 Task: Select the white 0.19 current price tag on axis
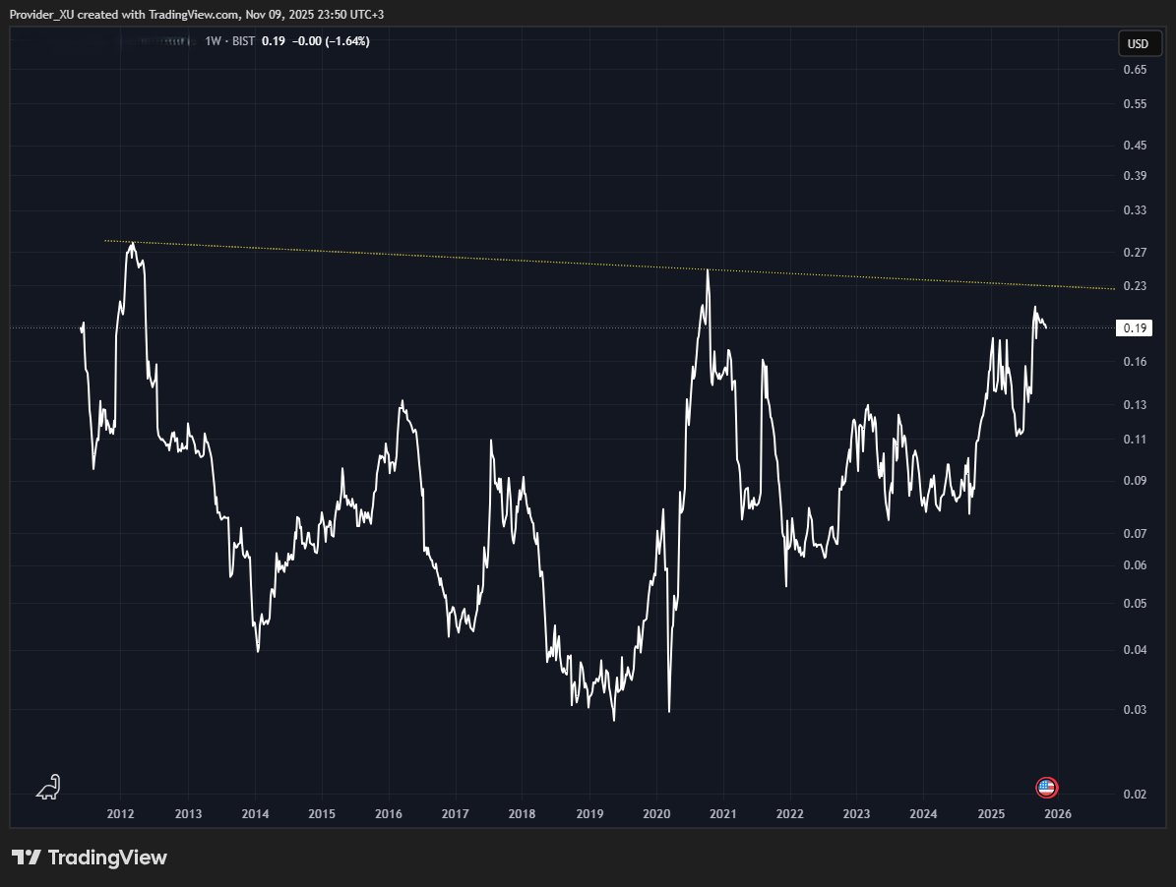[1134, 327]
